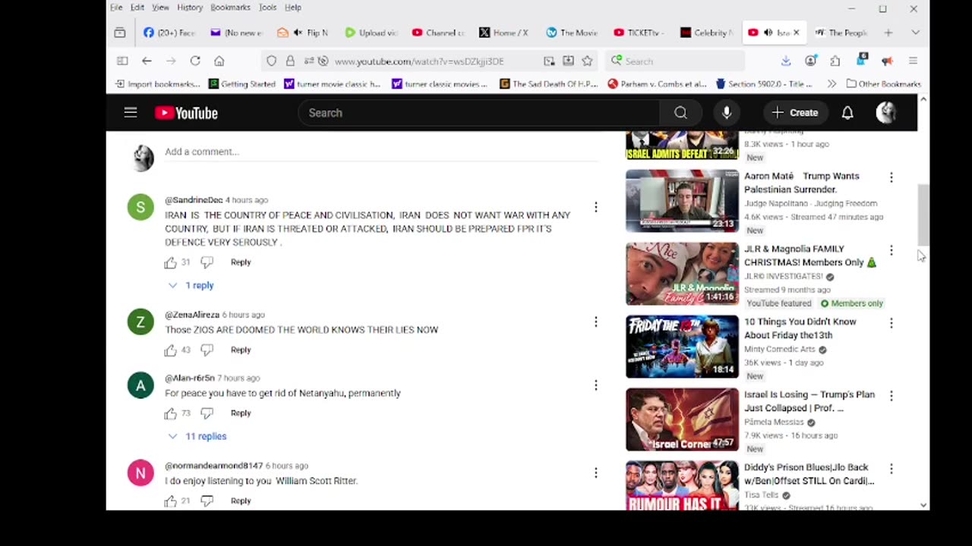
Task: Open the Aaron Maté video thumbnail
Action: [x=682, y=201]
